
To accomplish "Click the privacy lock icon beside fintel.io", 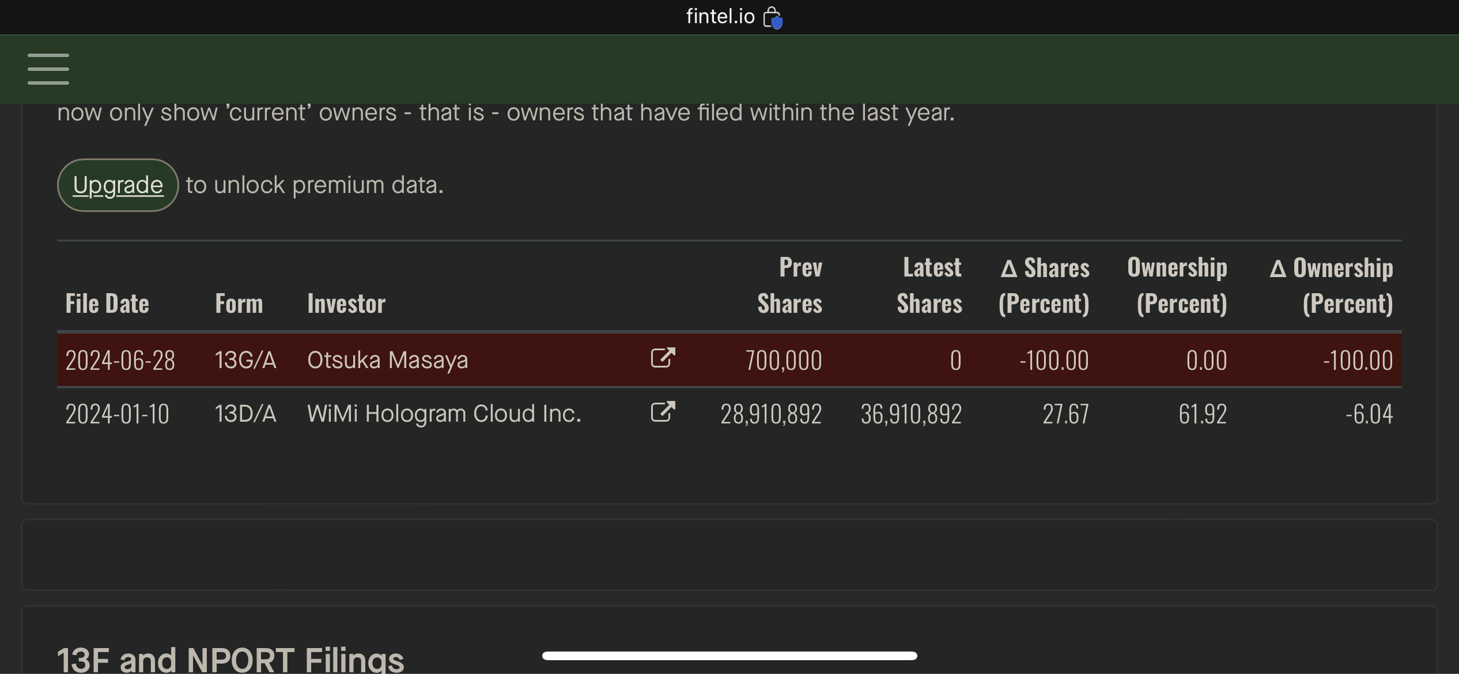I will (772, 17).
